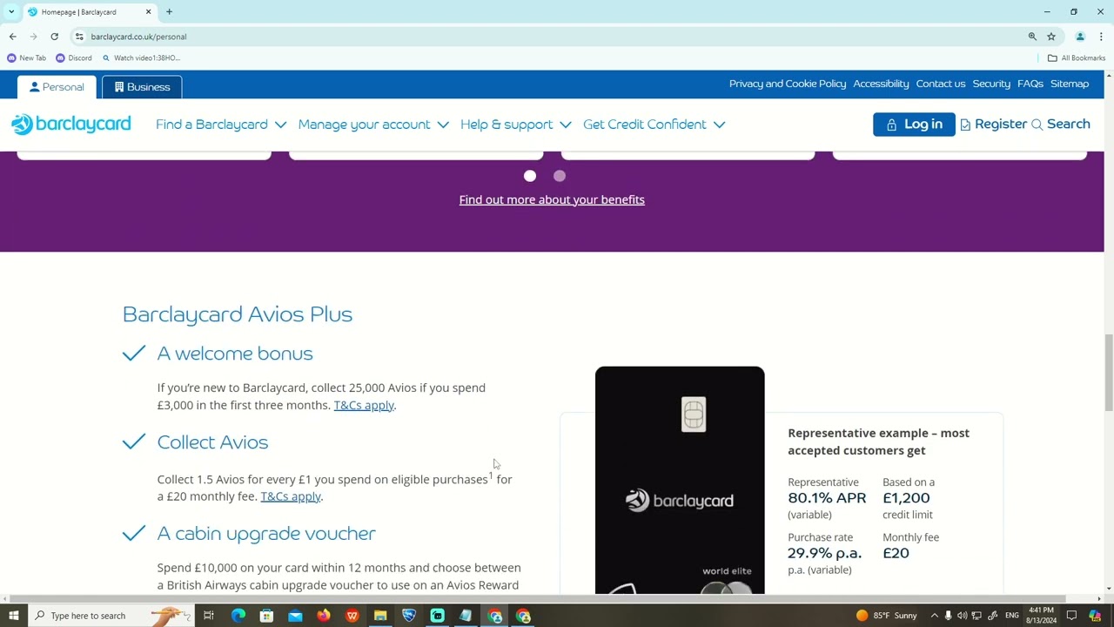Click the Barclaycard Avios Plus card image
The image size is (1114, 627).
coord(680,480)
